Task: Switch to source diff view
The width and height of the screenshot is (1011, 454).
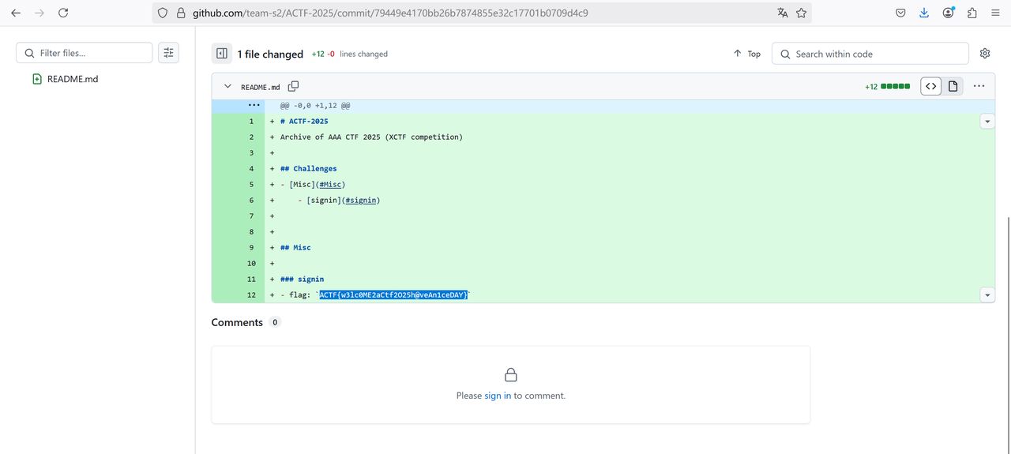Action: pyautogui.click(x=931, y=86)
